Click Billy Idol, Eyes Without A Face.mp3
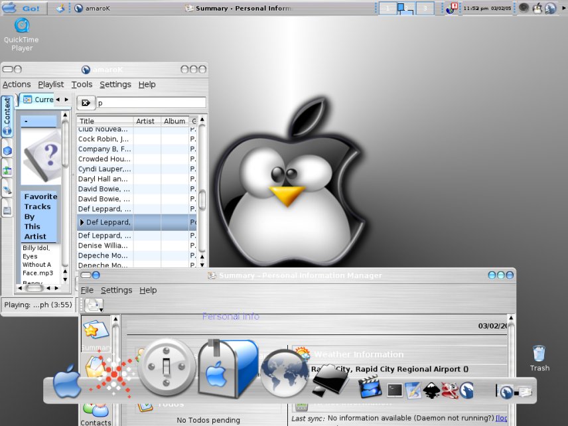The width and height of the screenshot is (568, 426). pos(38,261)
